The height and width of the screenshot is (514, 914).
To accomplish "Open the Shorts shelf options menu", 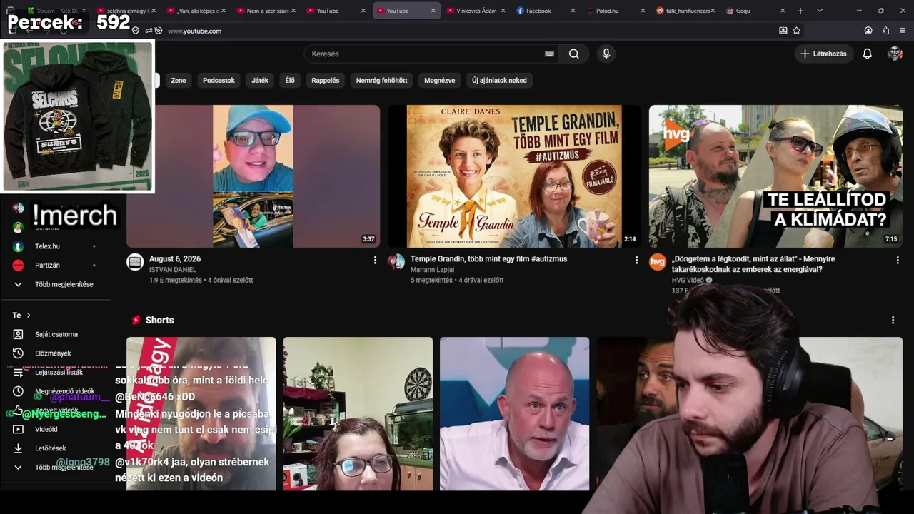I will coord(893,320).
